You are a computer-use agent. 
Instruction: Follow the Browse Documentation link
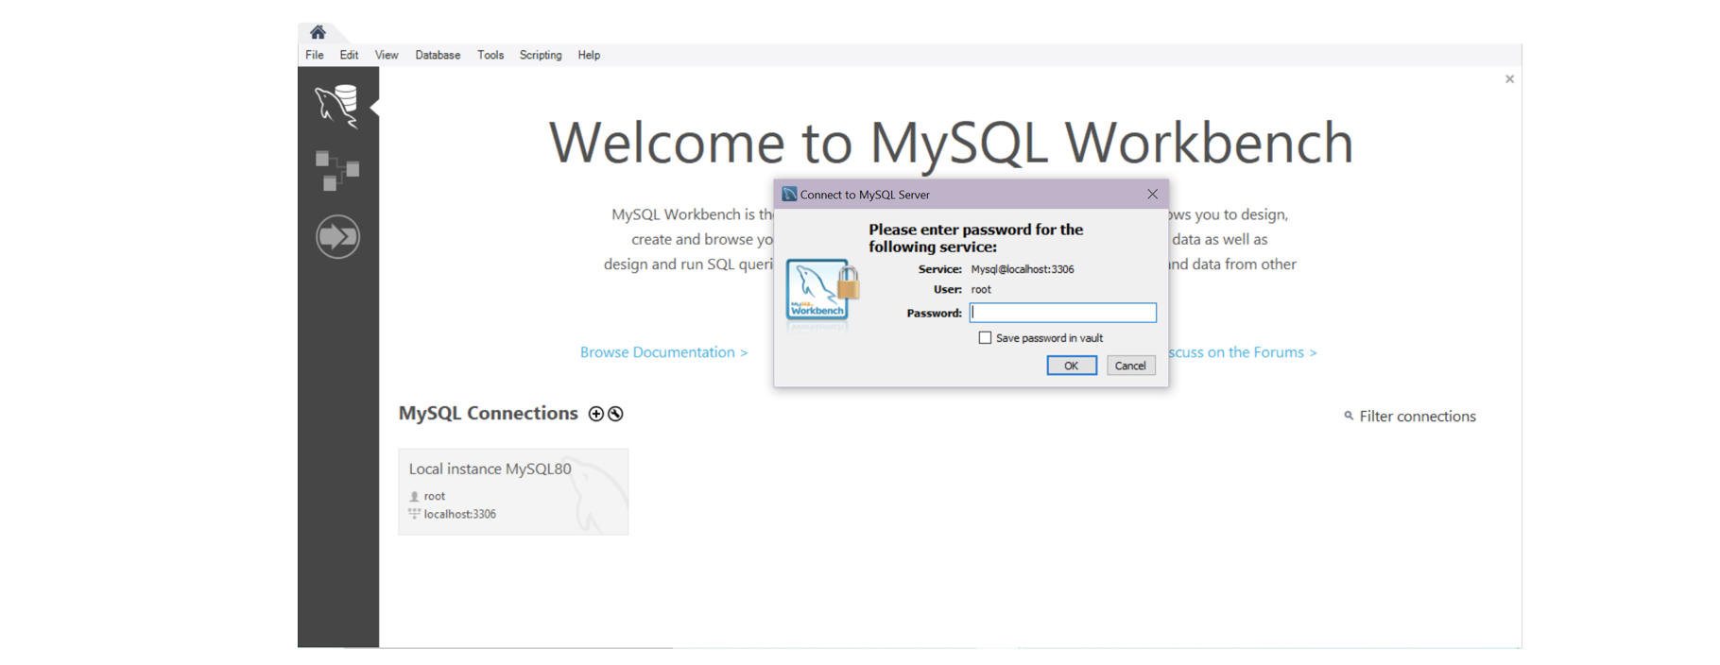pyautogui.click(x=663, y=352)
